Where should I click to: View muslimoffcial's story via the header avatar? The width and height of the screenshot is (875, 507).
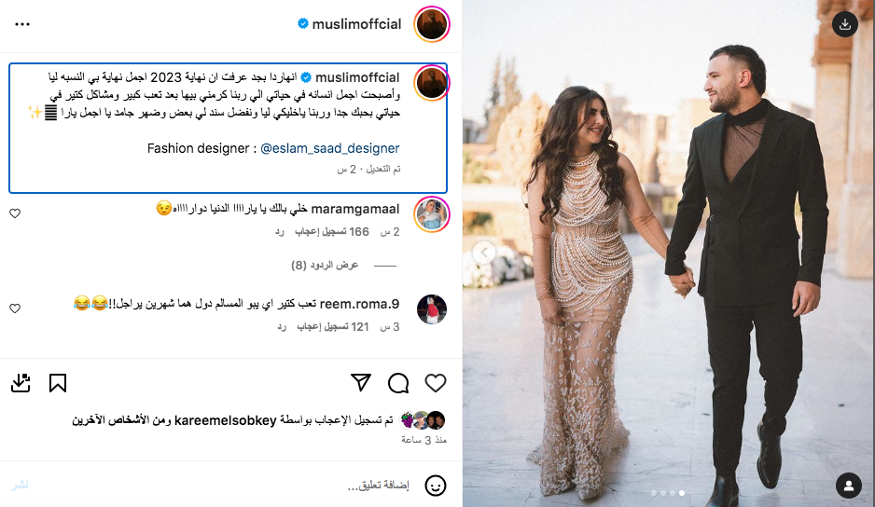432,24
